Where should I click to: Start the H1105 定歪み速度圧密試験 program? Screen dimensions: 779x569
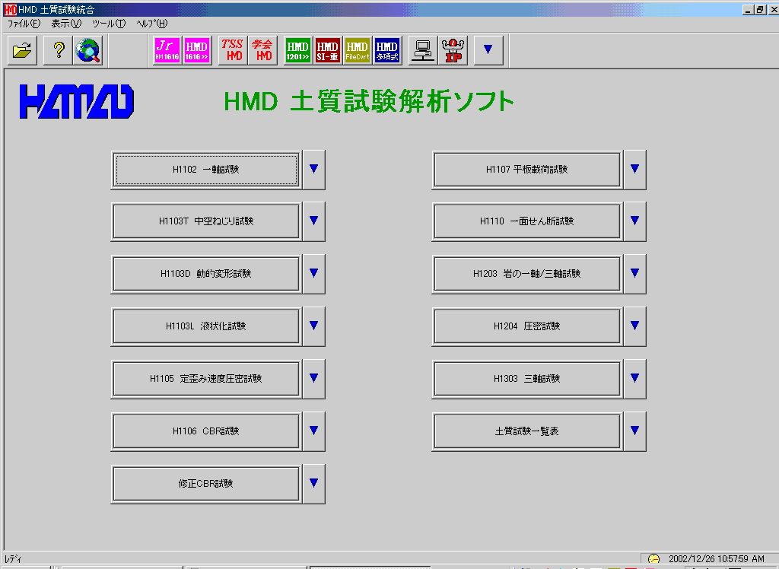[x=206, y=379]
